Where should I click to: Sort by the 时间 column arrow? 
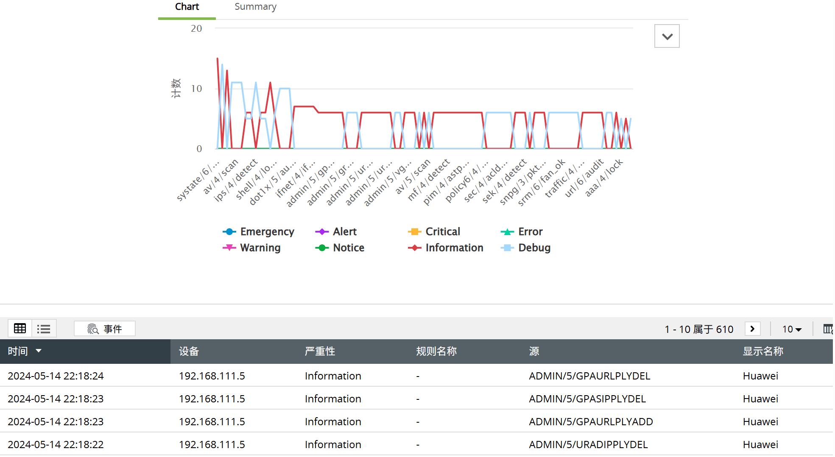[39, 351]
